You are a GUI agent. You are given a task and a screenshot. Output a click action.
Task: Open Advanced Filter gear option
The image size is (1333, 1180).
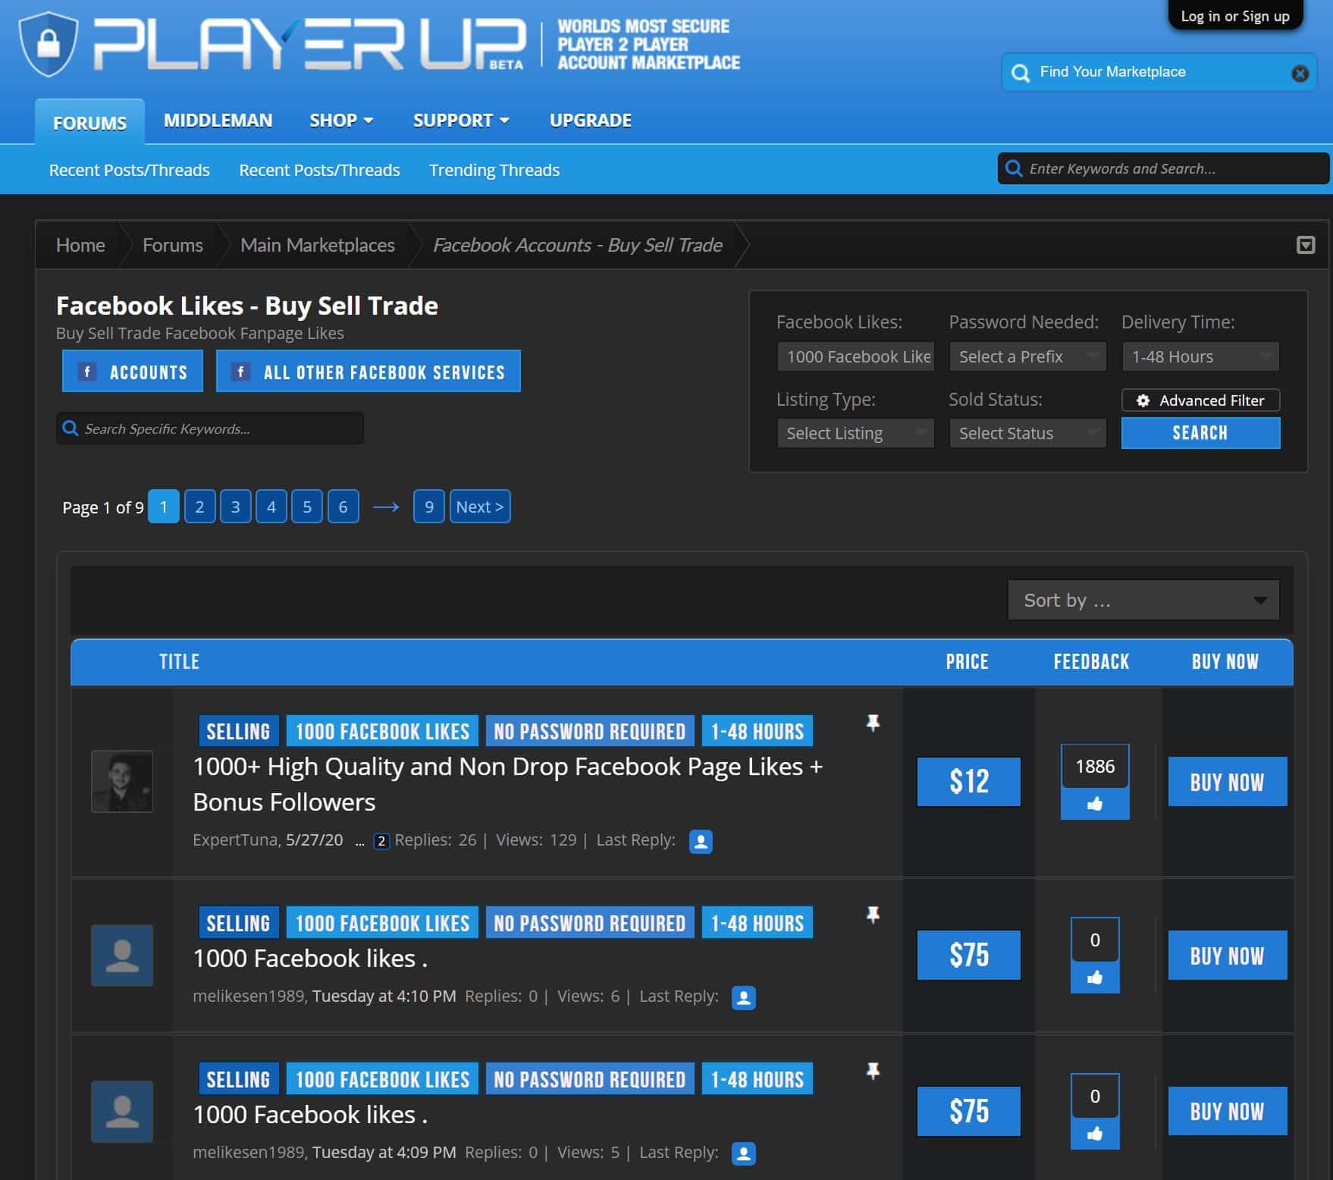pyautogui.click(x=1200, y=400)
